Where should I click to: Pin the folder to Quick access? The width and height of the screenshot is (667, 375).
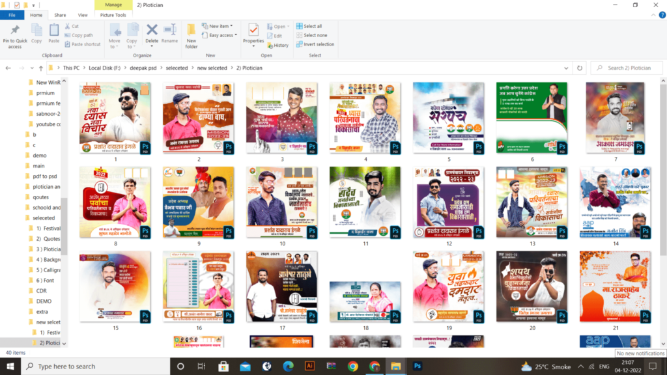(x=15, y=36)
